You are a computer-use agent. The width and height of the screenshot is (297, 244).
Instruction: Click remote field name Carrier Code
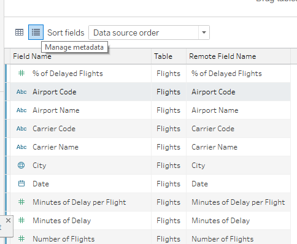tap(213, 129)
